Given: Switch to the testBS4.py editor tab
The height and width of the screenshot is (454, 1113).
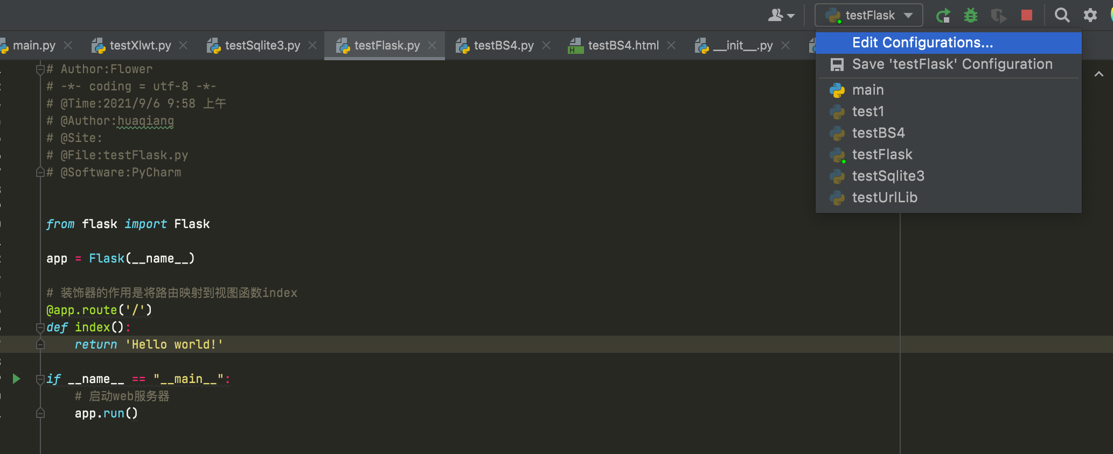Looking at the screenshot, I should (x=504, y=46).
